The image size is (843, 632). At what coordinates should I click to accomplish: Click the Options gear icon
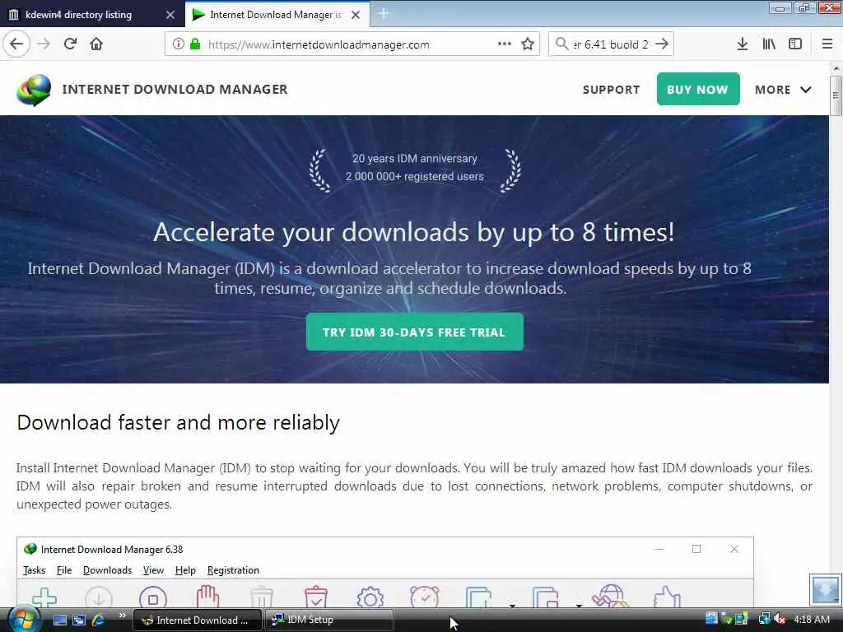(x=370, y=597)
